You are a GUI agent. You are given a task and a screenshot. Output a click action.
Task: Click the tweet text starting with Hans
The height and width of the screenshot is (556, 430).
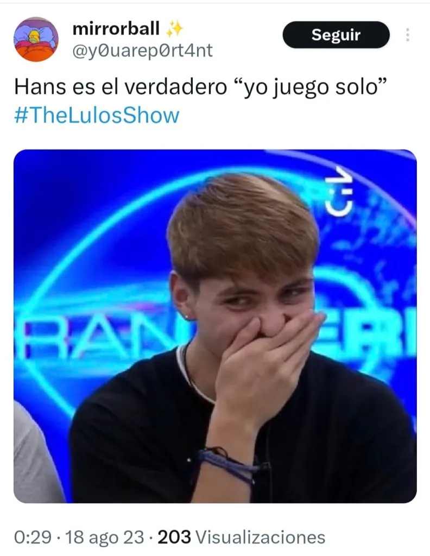point(200,86)
